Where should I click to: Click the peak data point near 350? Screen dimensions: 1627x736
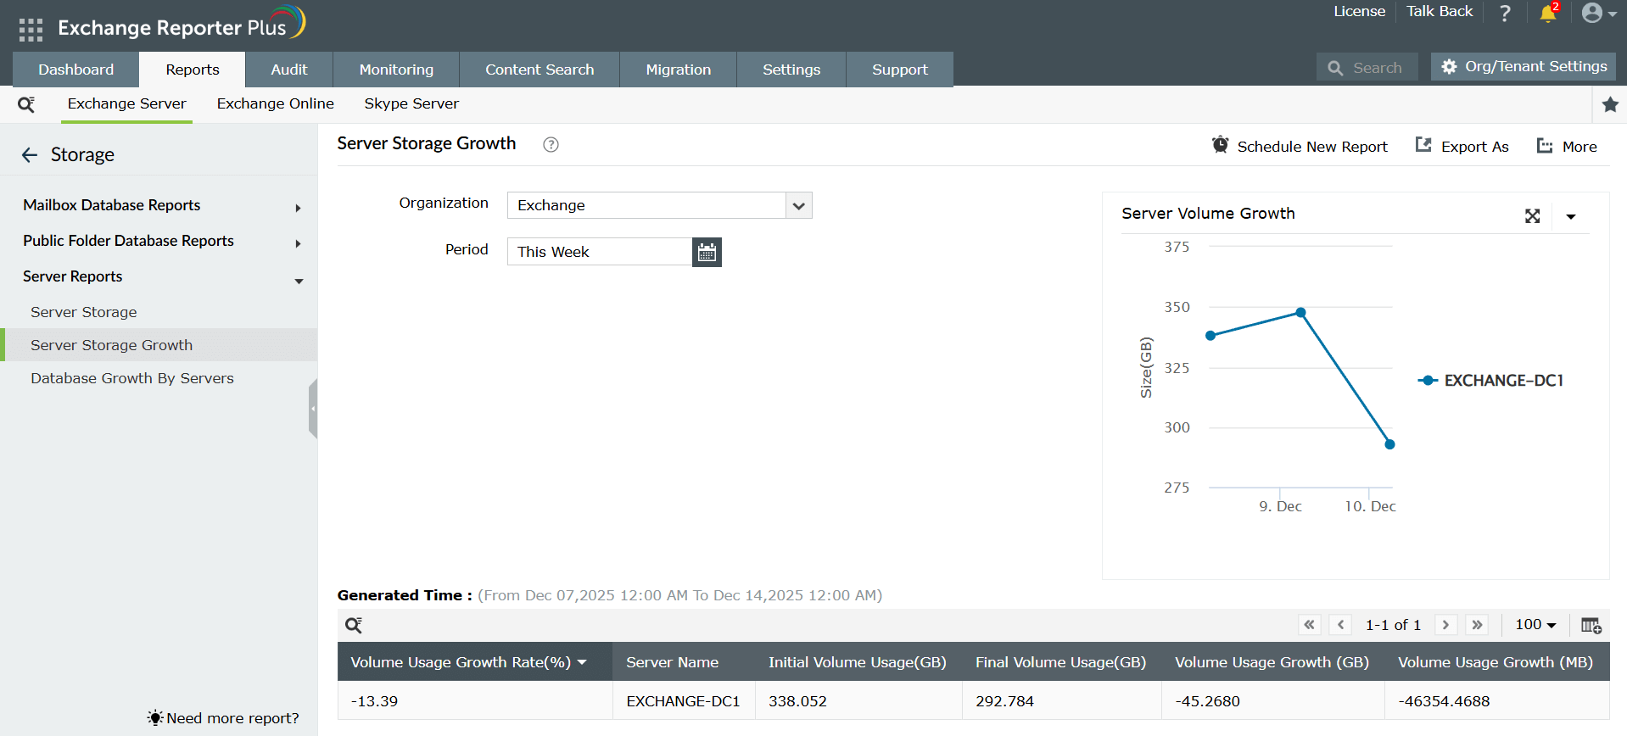click(1300, 313)
